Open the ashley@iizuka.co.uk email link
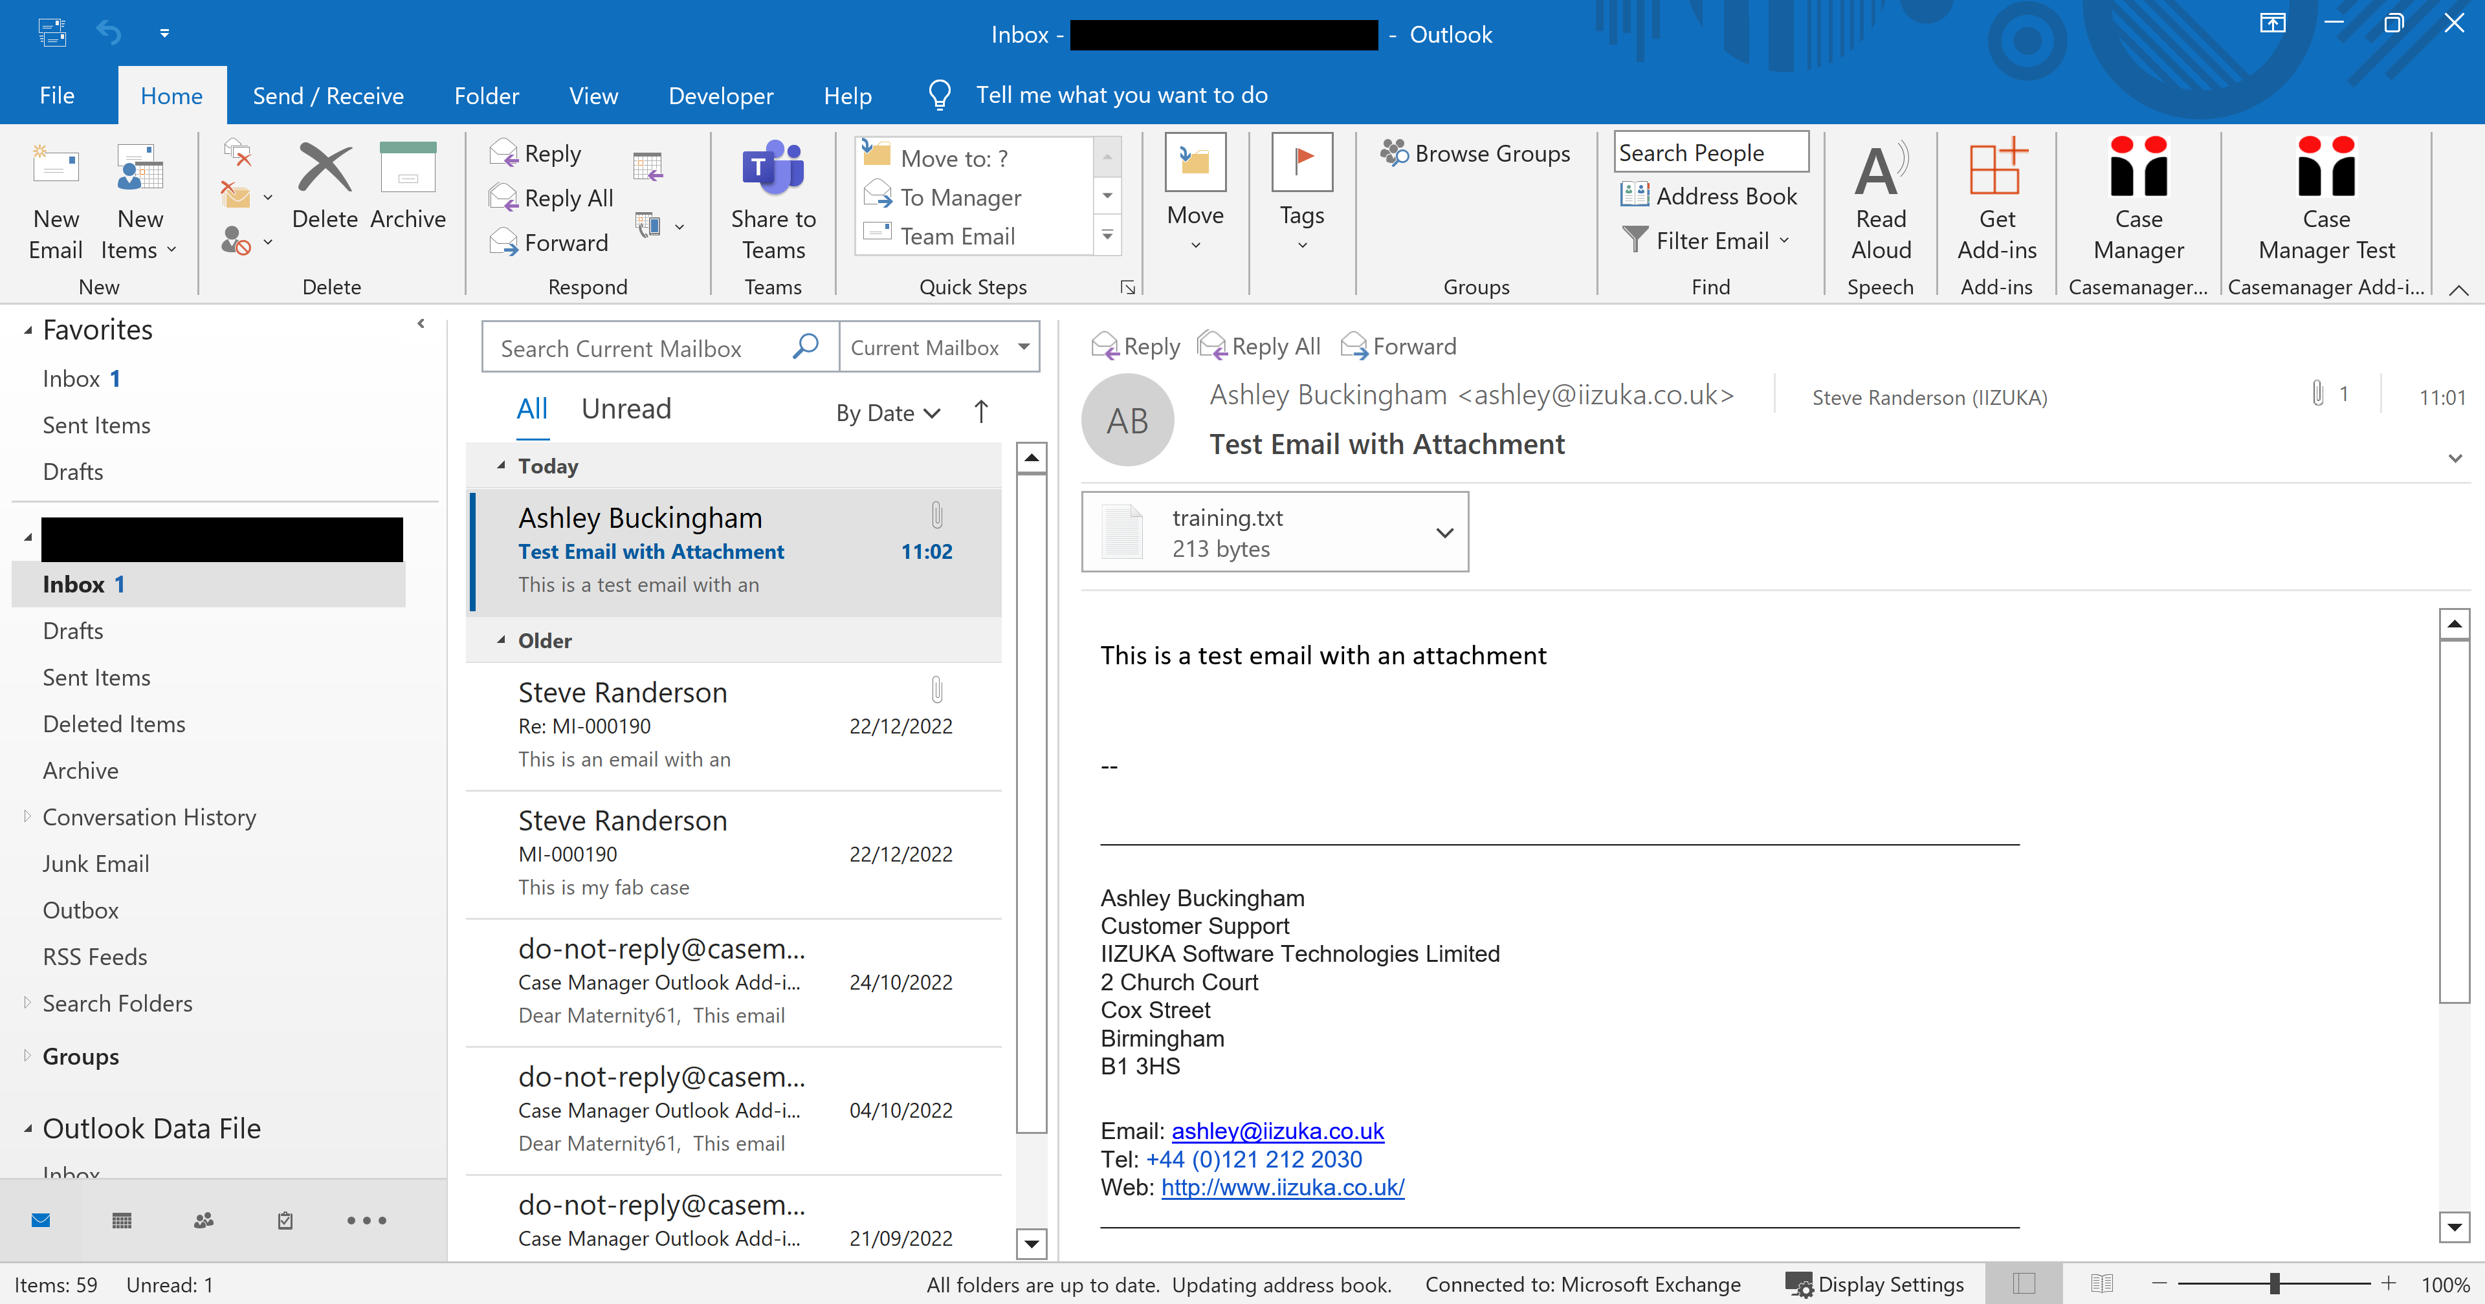2485x1304 pixels. 1277,1131
